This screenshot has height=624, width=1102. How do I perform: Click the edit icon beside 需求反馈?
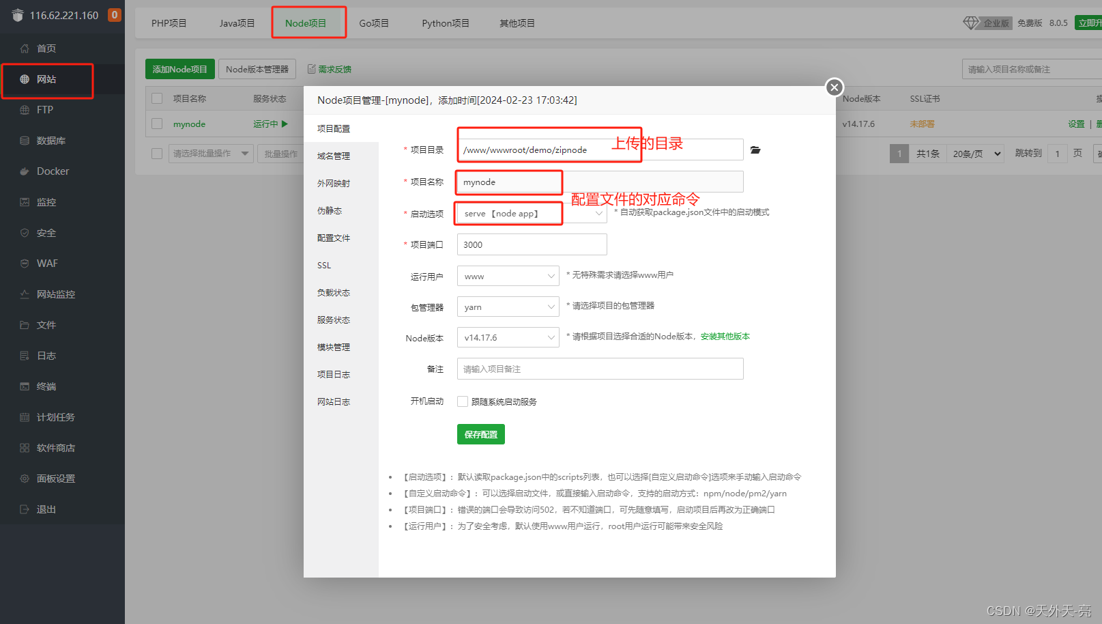(x=312, y=69)
